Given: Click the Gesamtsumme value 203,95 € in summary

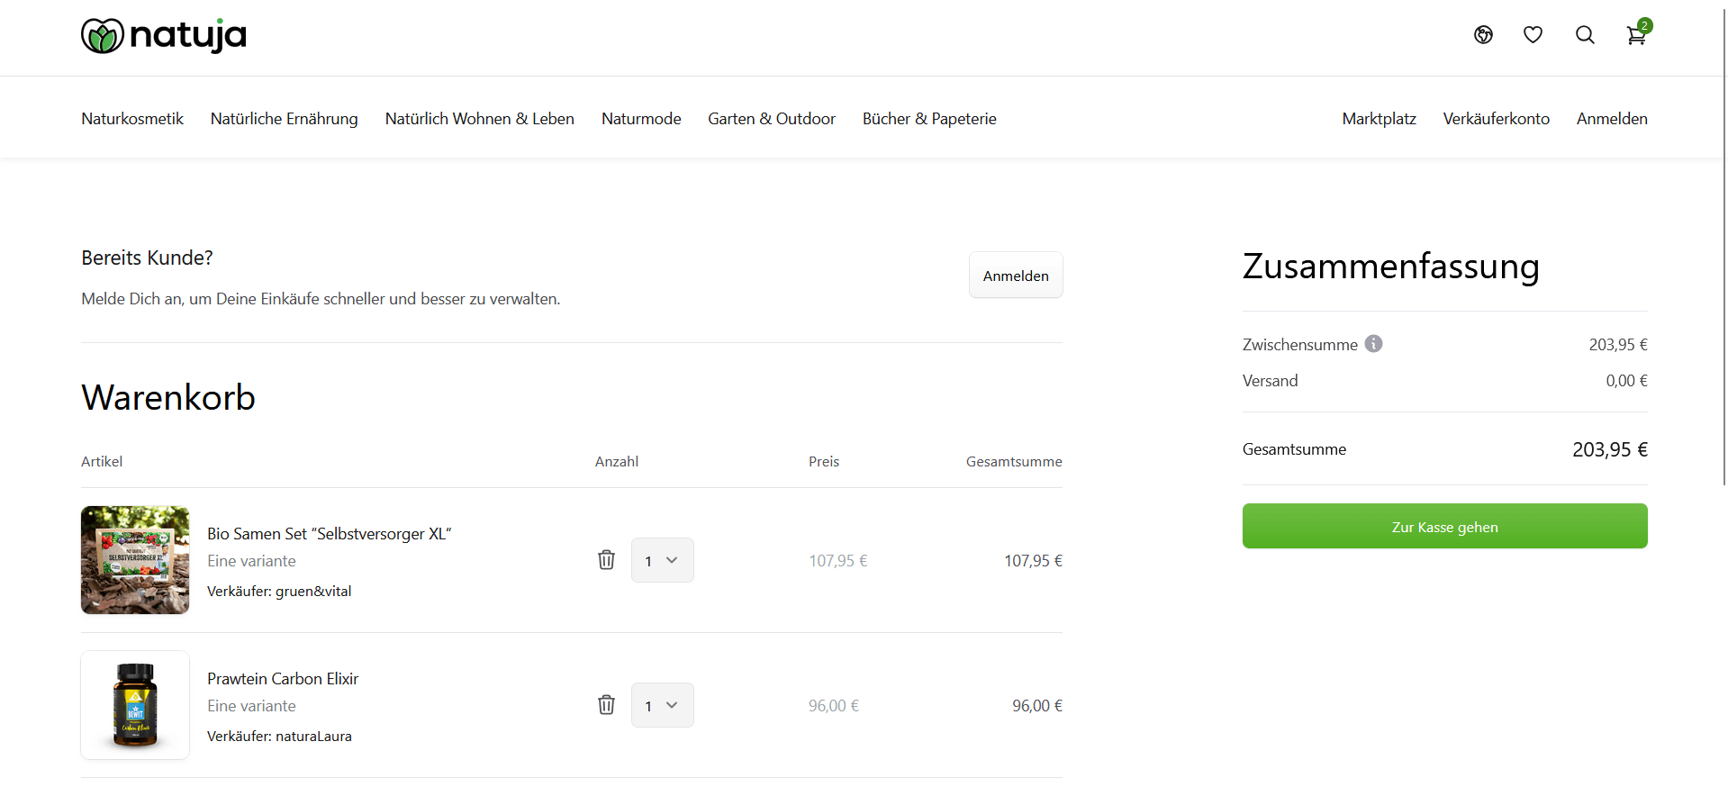Looking at the screenshot, I should coord(1610,449).
